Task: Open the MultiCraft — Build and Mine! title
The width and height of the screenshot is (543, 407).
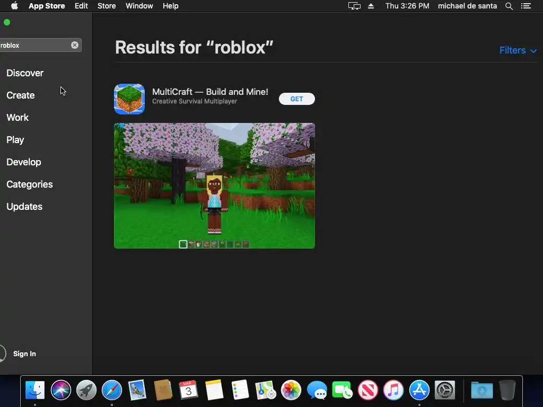Action: (x=210, y=92)
